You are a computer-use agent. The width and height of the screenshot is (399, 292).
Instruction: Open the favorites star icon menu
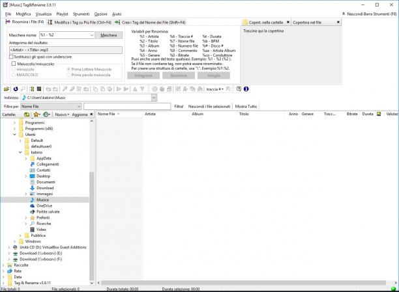[37, 114]
